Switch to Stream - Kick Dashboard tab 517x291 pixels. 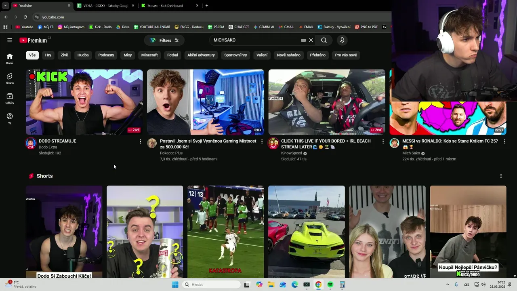pos(170,6)
